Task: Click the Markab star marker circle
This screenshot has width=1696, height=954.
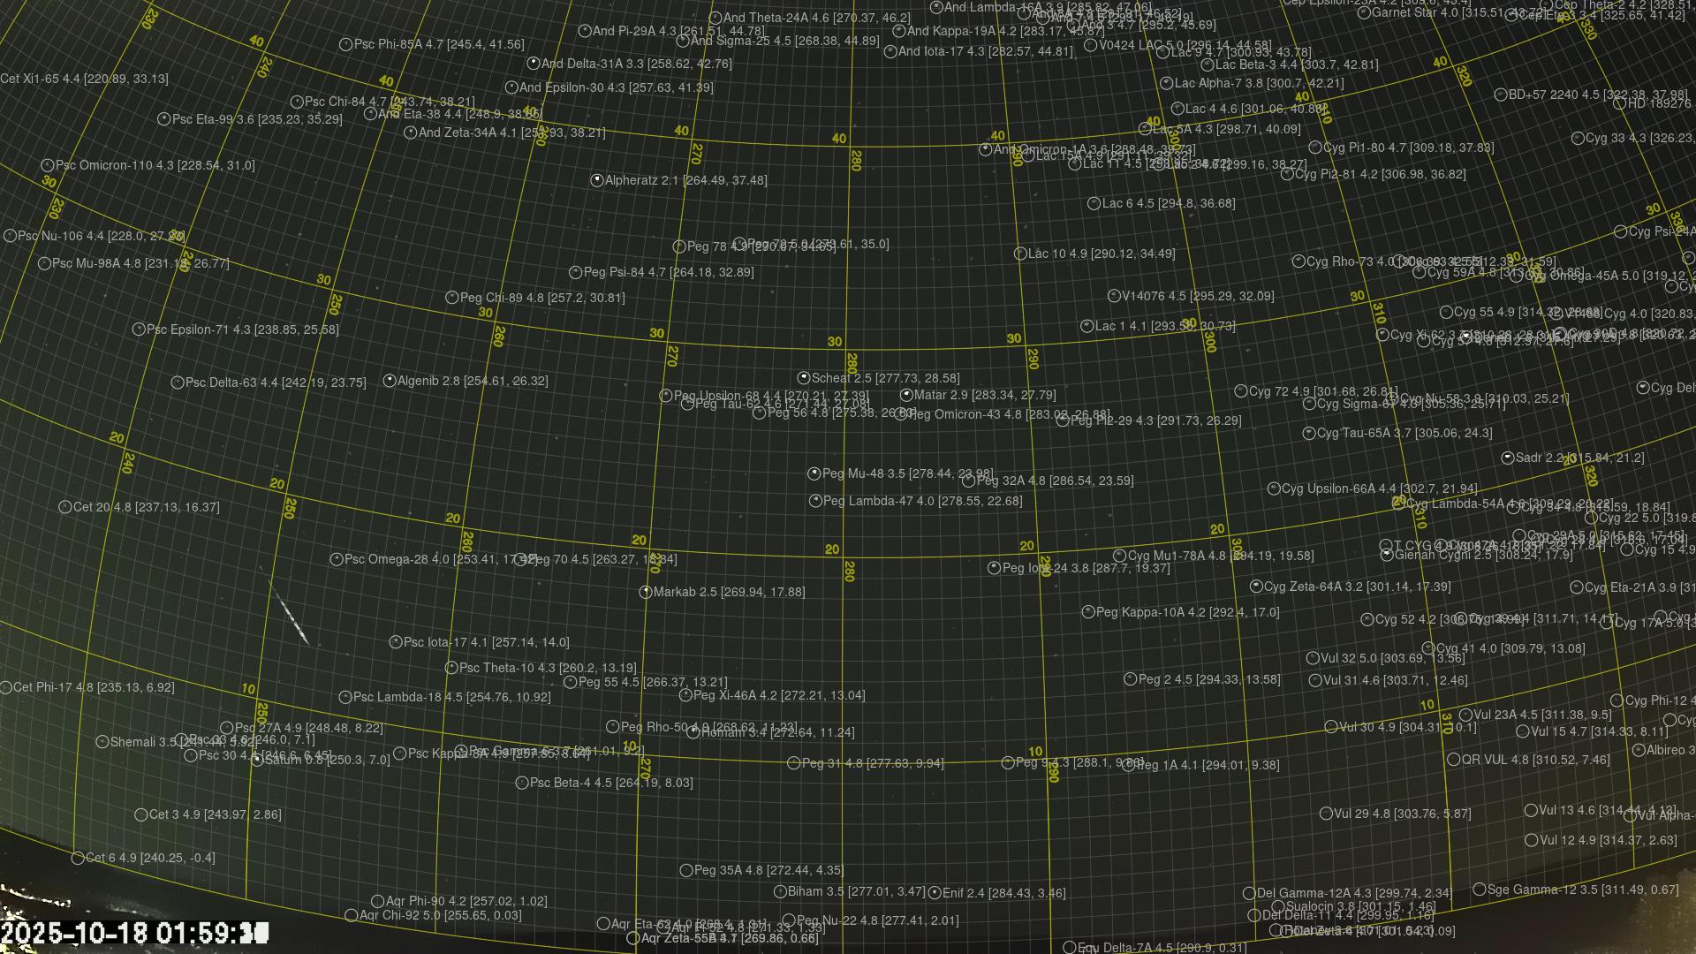Action: 646,592
